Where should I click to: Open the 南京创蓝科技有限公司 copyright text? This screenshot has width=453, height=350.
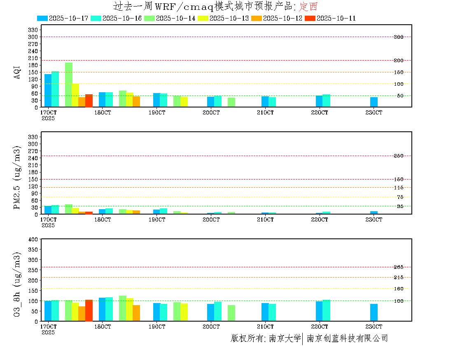(x=347, y=338)
